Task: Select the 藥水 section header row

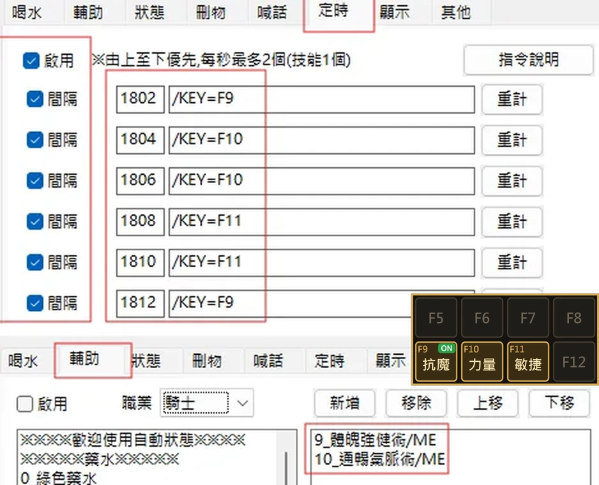Action: (100, 459)
